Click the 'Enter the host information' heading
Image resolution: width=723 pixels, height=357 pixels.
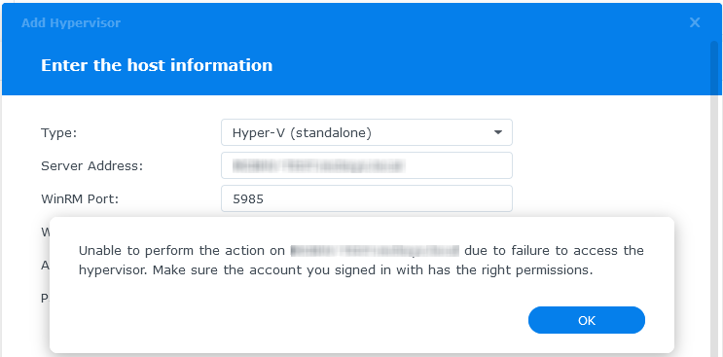157,65
